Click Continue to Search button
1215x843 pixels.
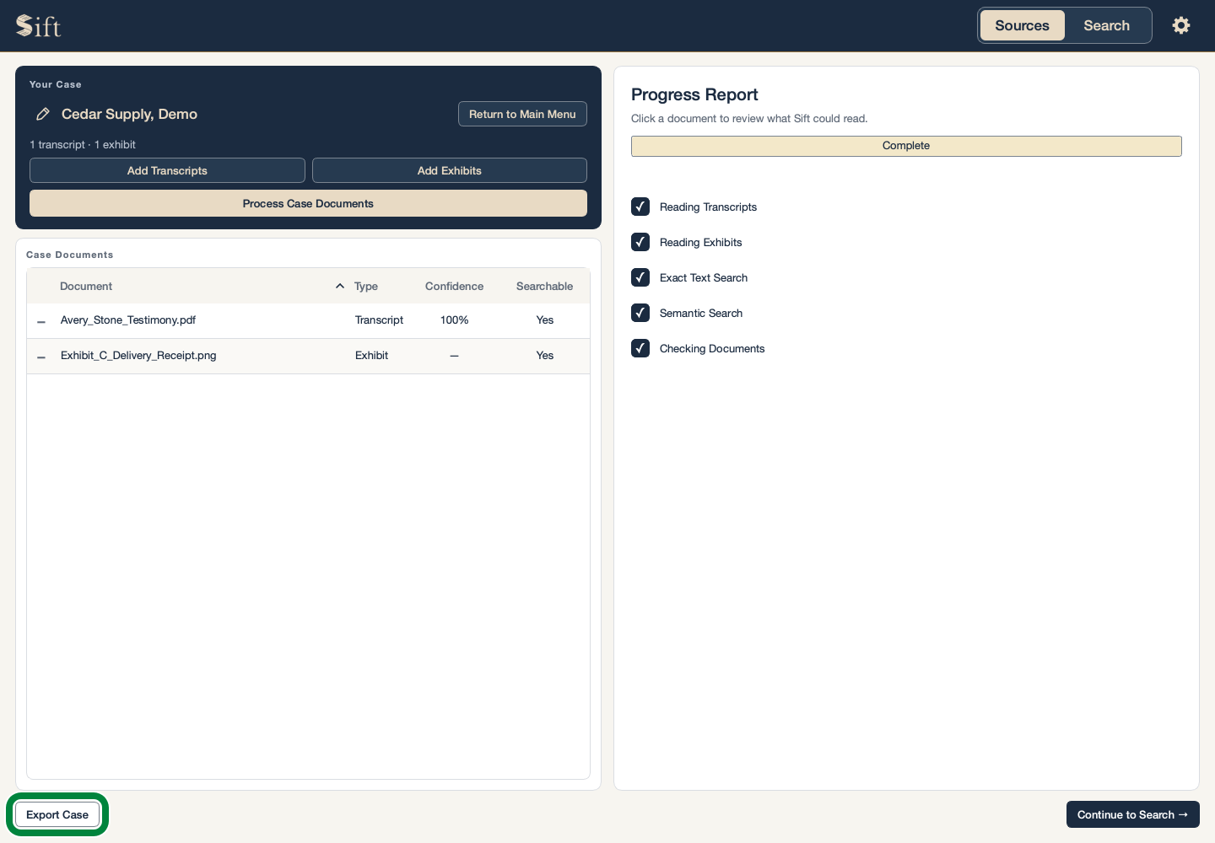tap(1133, 814)
